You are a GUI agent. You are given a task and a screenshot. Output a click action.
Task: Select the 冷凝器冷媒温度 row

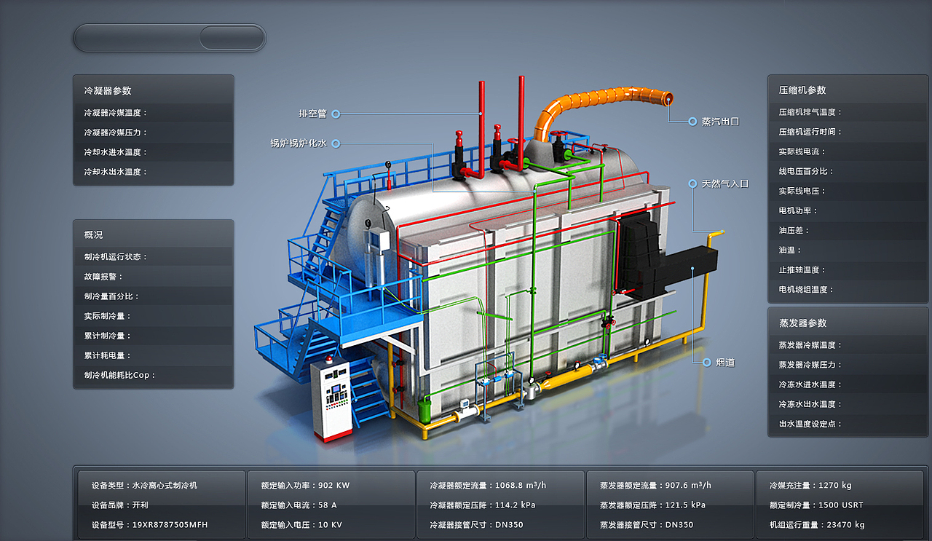point(154,113)
